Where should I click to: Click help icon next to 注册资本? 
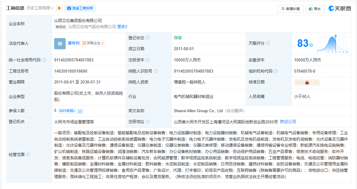148,60
